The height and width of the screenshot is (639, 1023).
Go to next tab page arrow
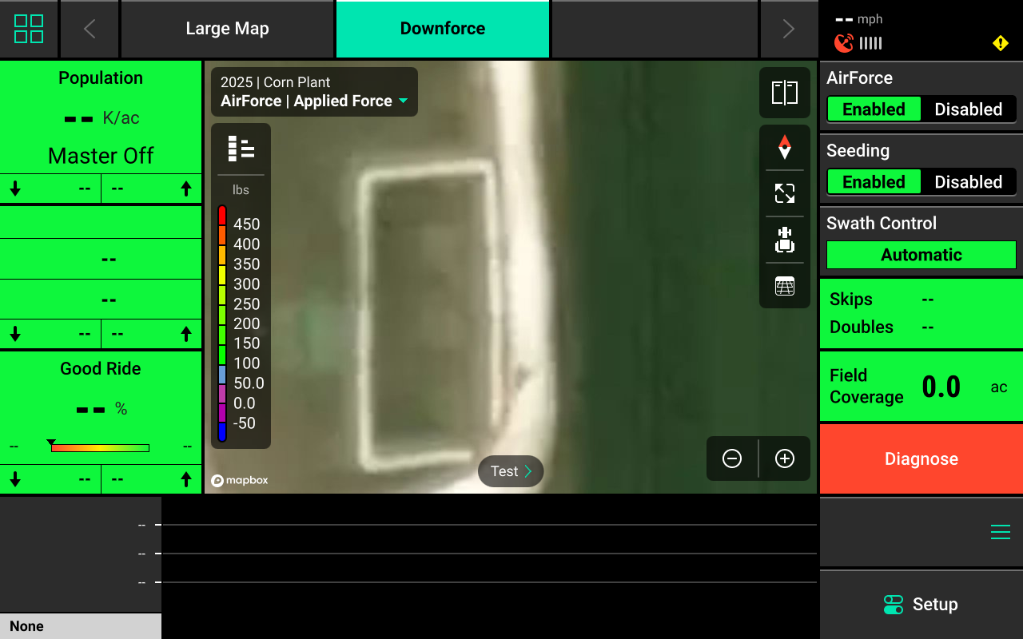coord(788,29)
